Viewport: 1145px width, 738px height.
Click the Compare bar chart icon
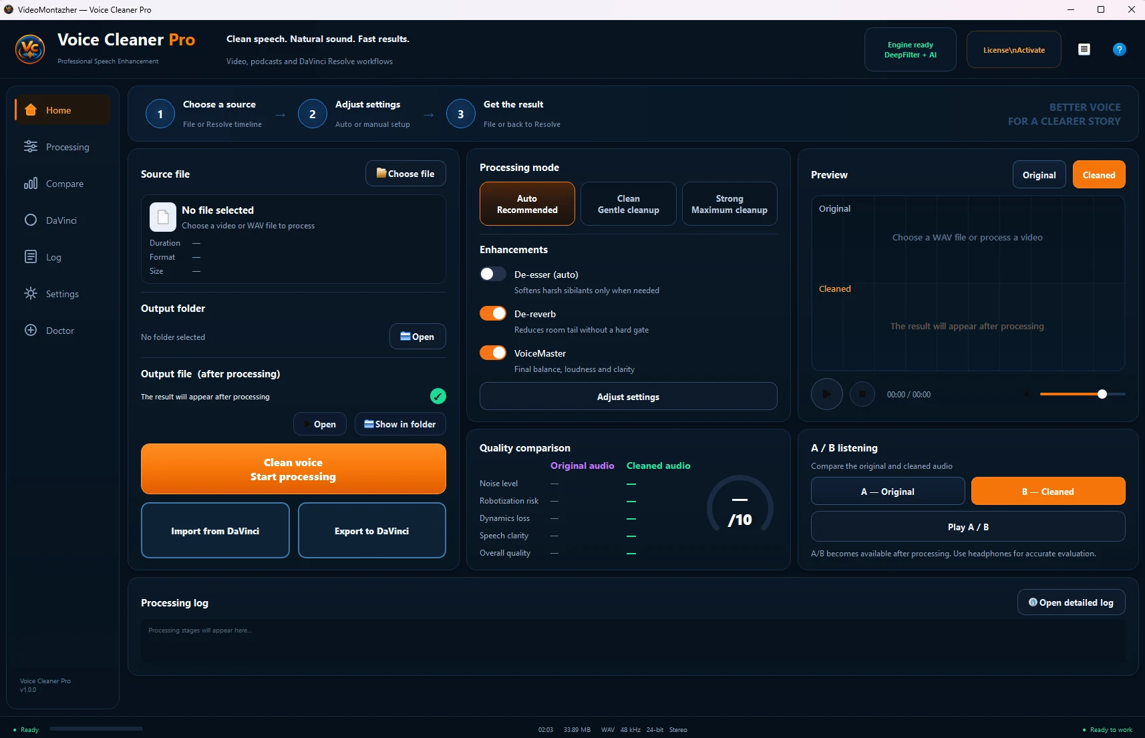tap(31, 184)
